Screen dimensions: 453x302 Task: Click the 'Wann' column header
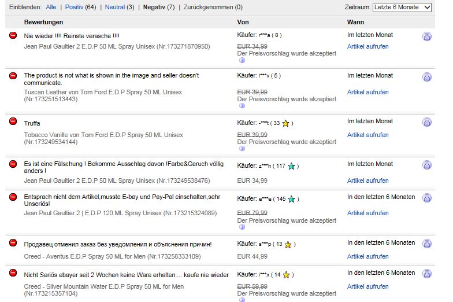click(355, 22)
